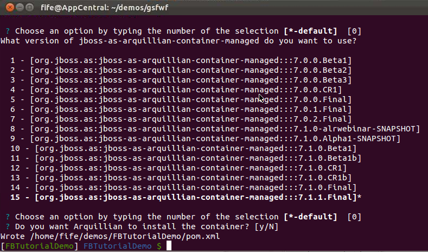The width and height of the screenshot is (428, 252).
Task: Click the green FBTutorialDemo bracket text
Action: click(40, 246)
